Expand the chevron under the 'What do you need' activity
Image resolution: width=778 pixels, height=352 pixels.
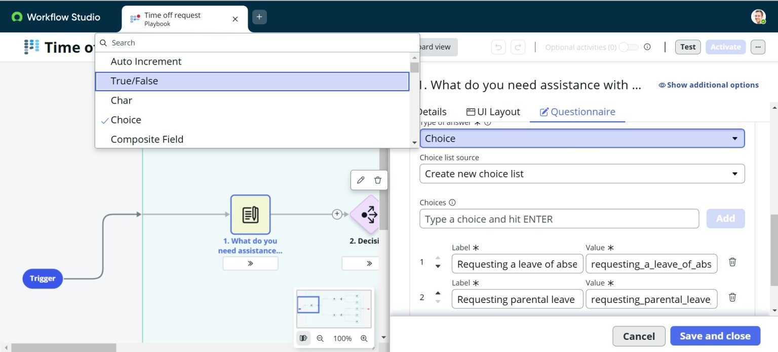[x=250, y=263]
